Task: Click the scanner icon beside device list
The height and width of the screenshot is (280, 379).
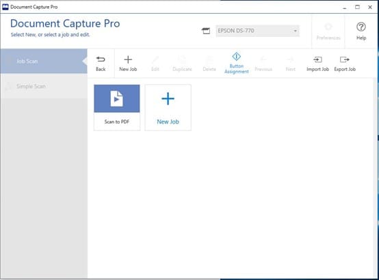Action: point(206,31)
